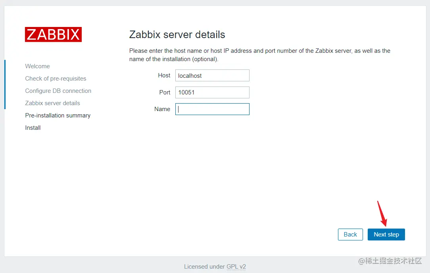Click the 'Licensed under' footer text

point(204,267)
